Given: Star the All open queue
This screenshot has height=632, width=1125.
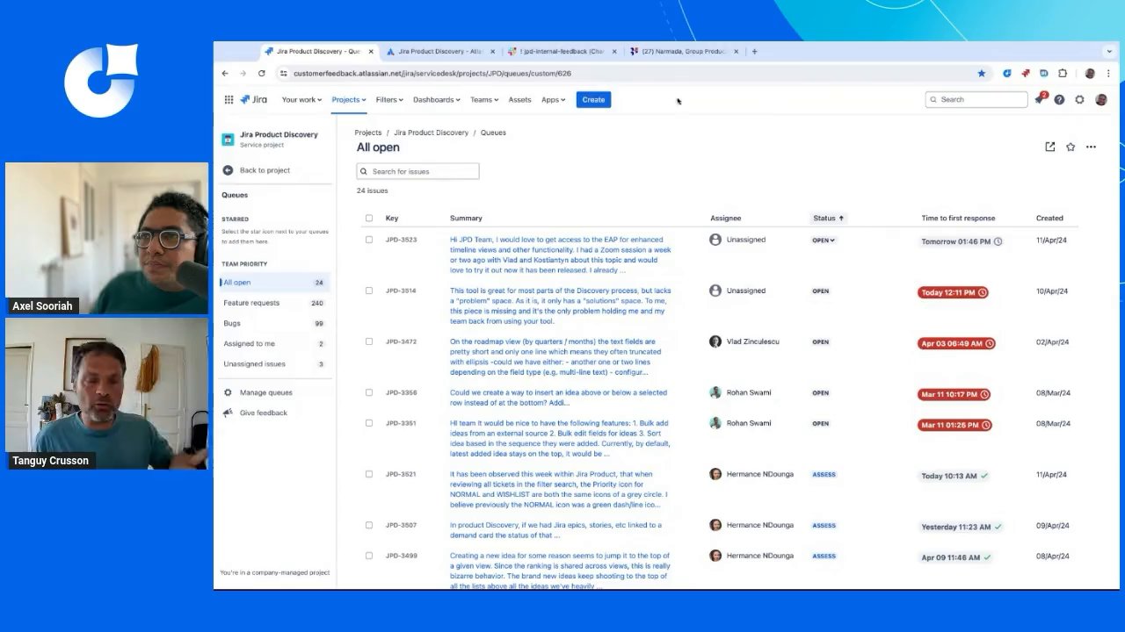Looking at the screenshot, I should pyautogui.click(x=1070, y=147).
